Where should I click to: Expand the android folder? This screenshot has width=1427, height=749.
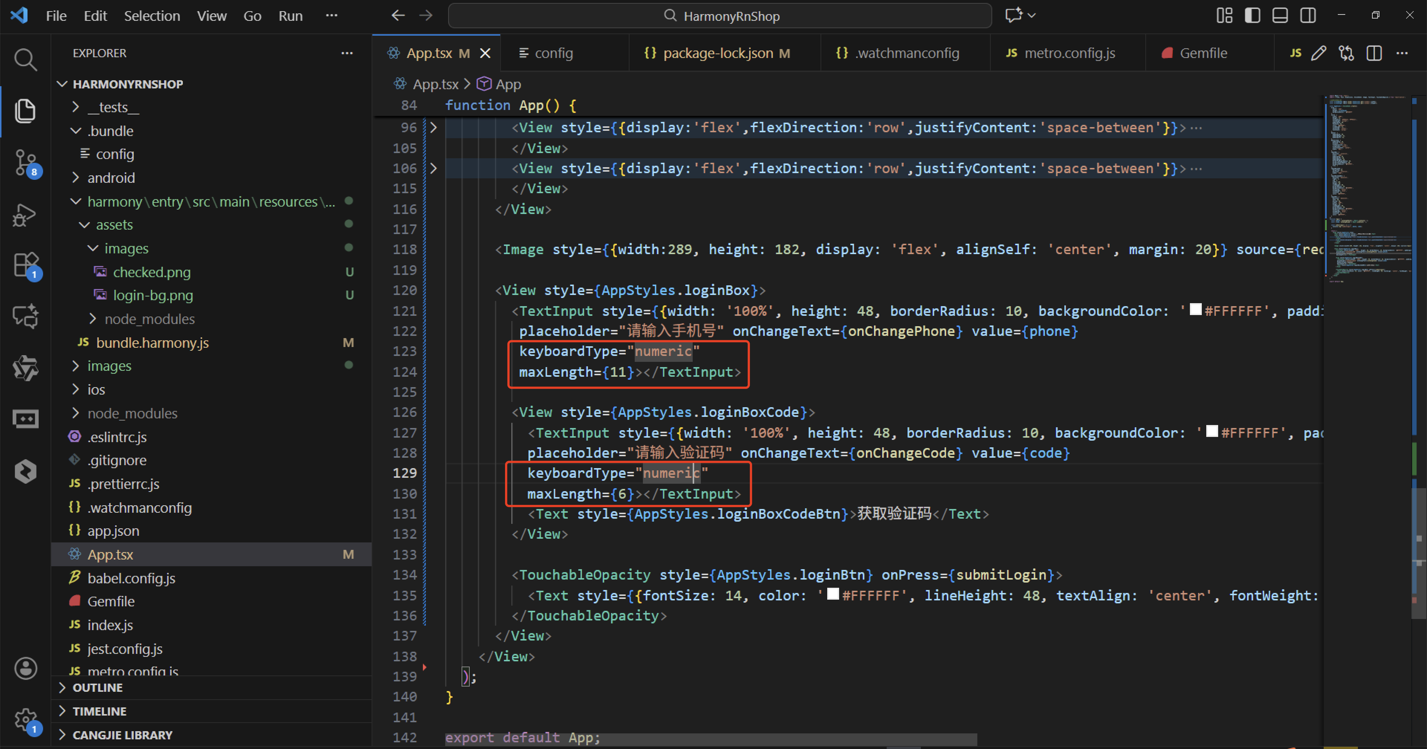coord(111,178)
